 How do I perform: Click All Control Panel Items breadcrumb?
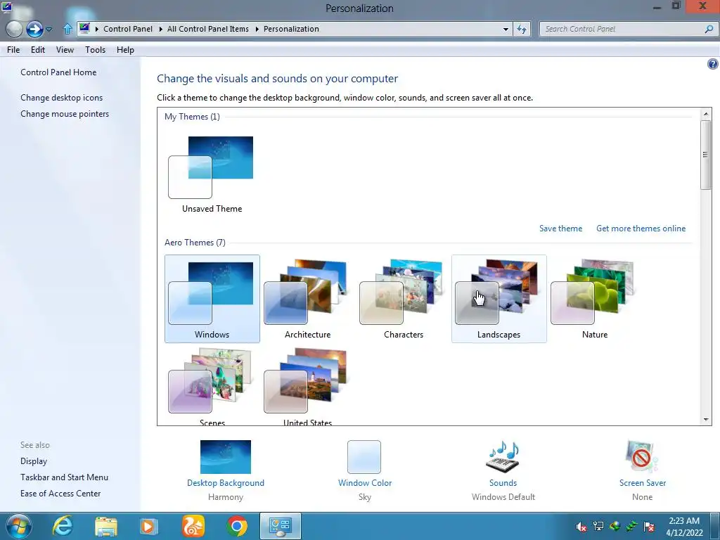click(x=208, y=29)
